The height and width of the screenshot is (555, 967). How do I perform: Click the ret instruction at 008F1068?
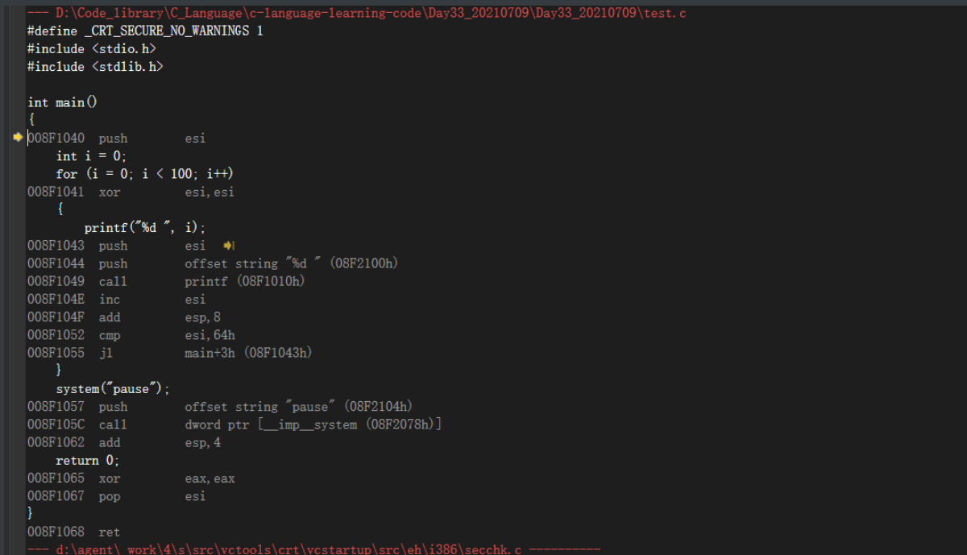coord(73,532)
